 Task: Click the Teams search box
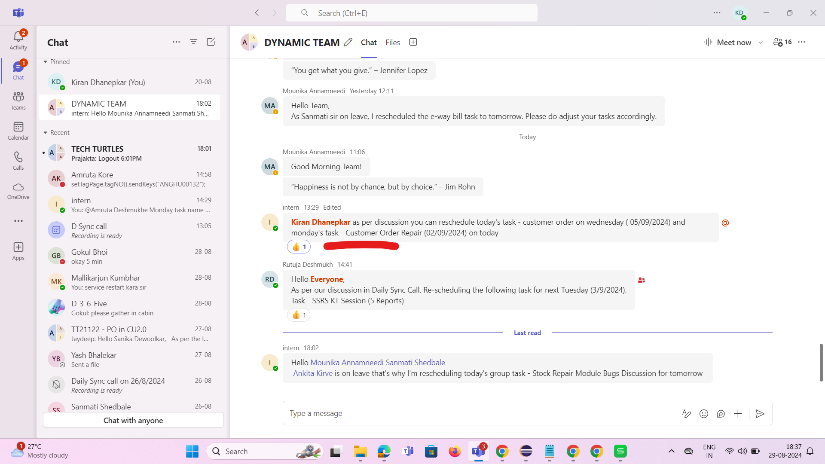point(412,13)
